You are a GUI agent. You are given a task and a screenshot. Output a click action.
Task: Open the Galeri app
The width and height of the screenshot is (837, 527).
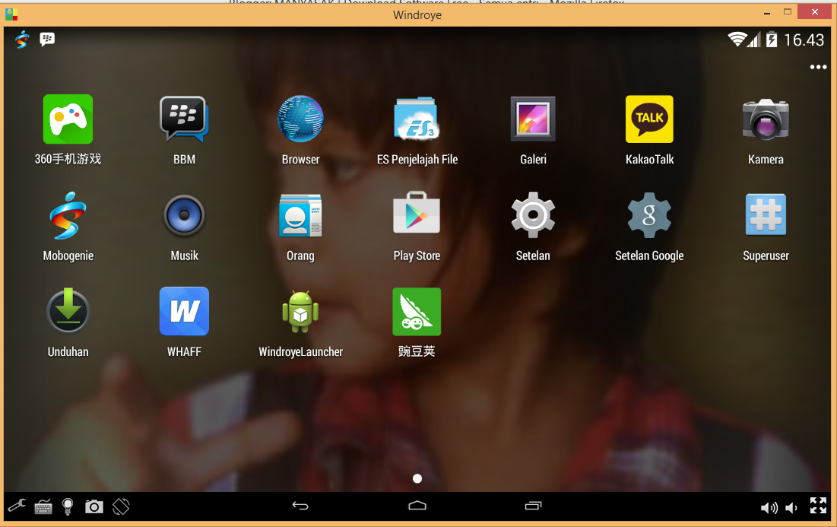pos(533,119)
